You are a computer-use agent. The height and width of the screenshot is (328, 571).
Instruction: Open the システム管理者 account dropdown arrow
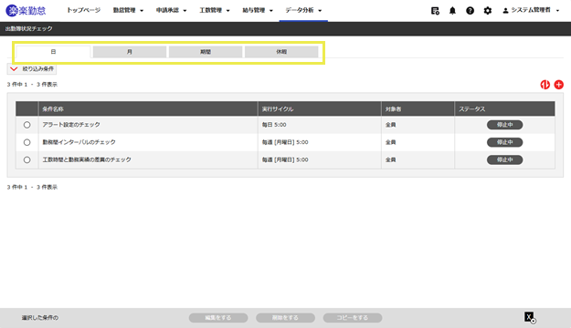557,11
